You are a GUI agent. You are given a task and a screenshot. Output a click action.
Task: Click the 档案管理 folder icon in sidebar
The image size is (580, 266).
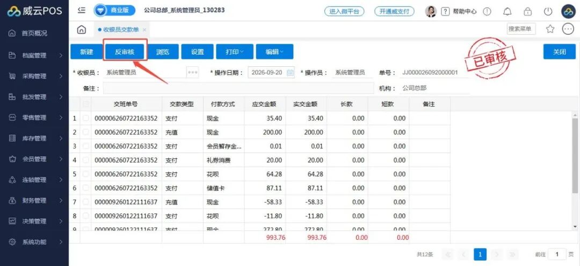tap(12, 56)
